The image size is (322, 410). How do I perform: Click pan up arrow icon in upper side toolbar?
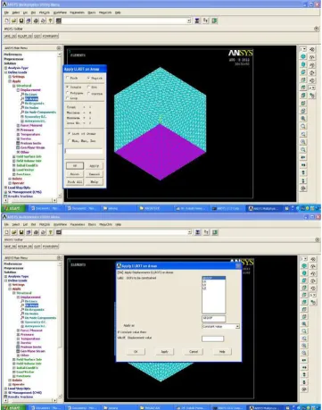pos(303,173)
